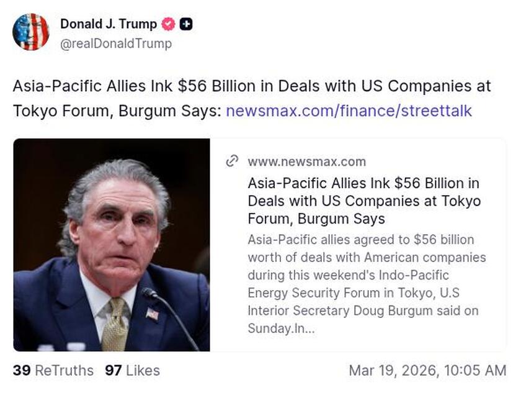This screenshot has width=521, height=395.
Task: Click the www.newsmax.com source label
Action: 308,161
